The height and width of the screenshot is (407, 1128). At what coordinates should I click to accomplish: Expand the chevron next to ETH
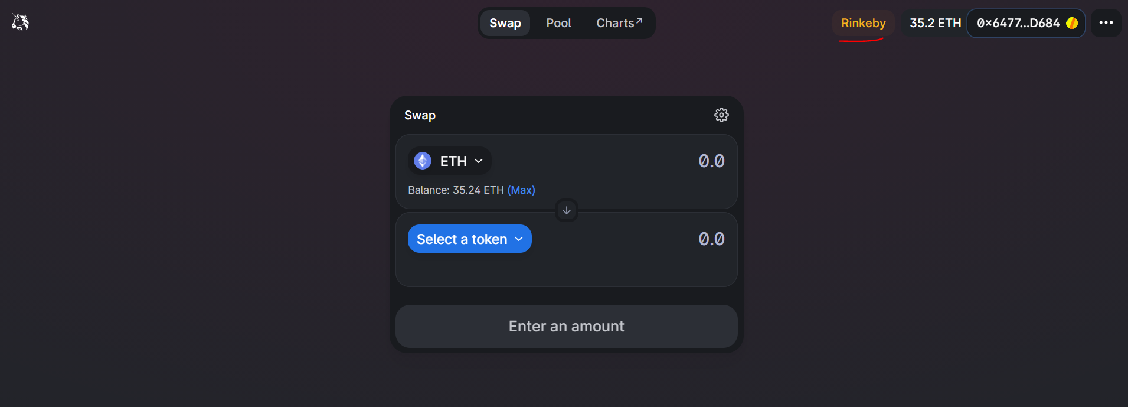pyautogui.click(x=479, y=161)
